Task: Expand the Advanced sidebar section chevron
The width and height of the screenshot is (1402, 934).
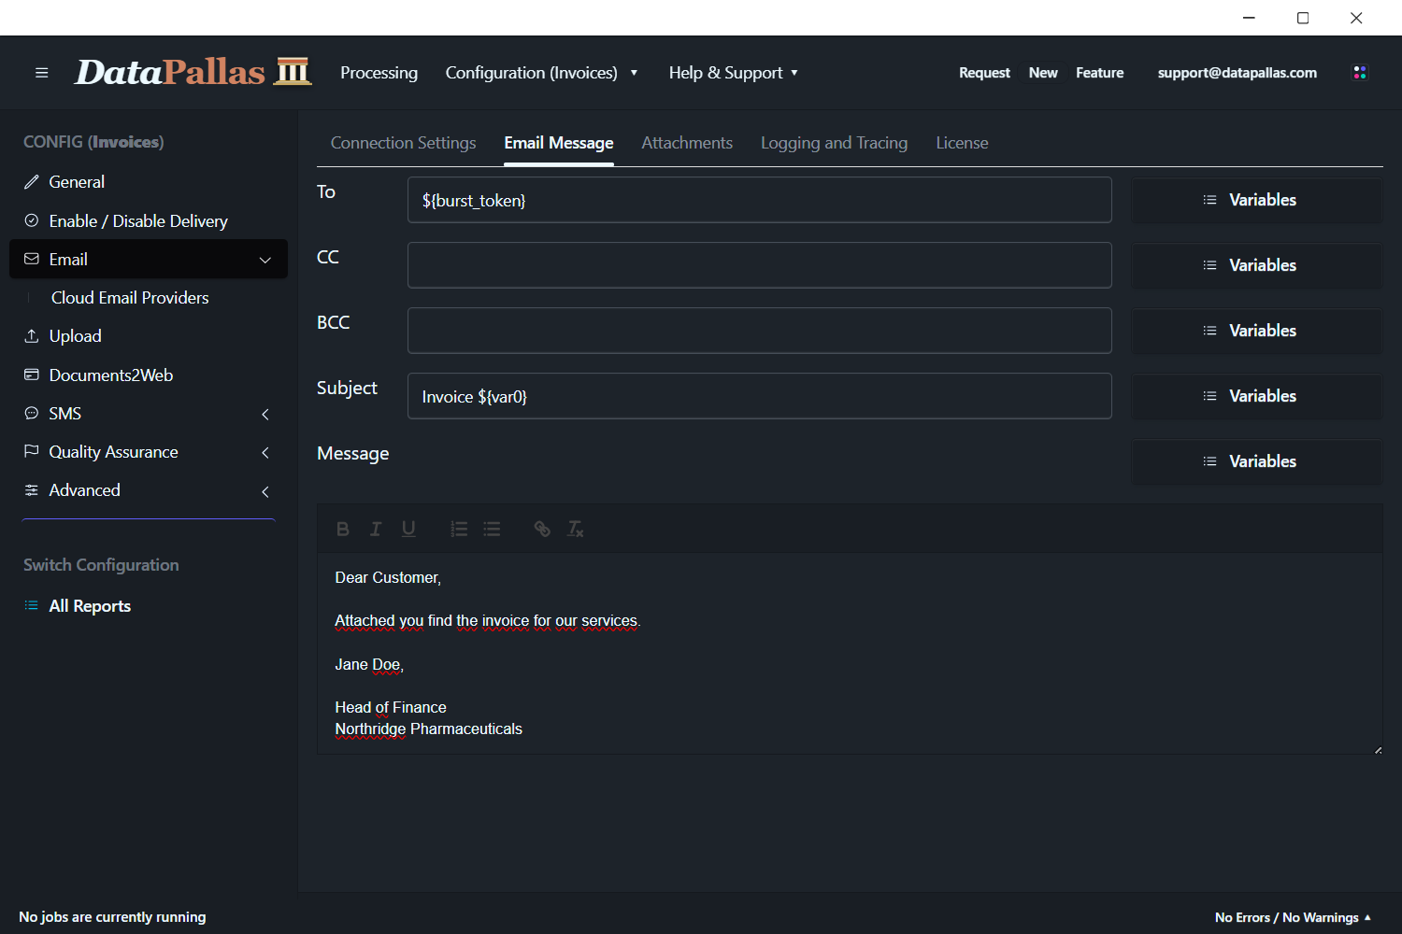Action: tap(265, 491)
